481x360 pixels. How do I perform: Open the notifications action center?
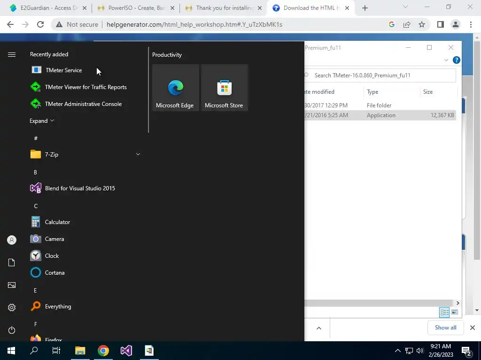(466, 351)
